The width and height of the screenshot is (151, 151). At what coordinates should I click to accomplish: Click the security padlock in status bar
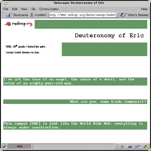[x=4, y=146]
